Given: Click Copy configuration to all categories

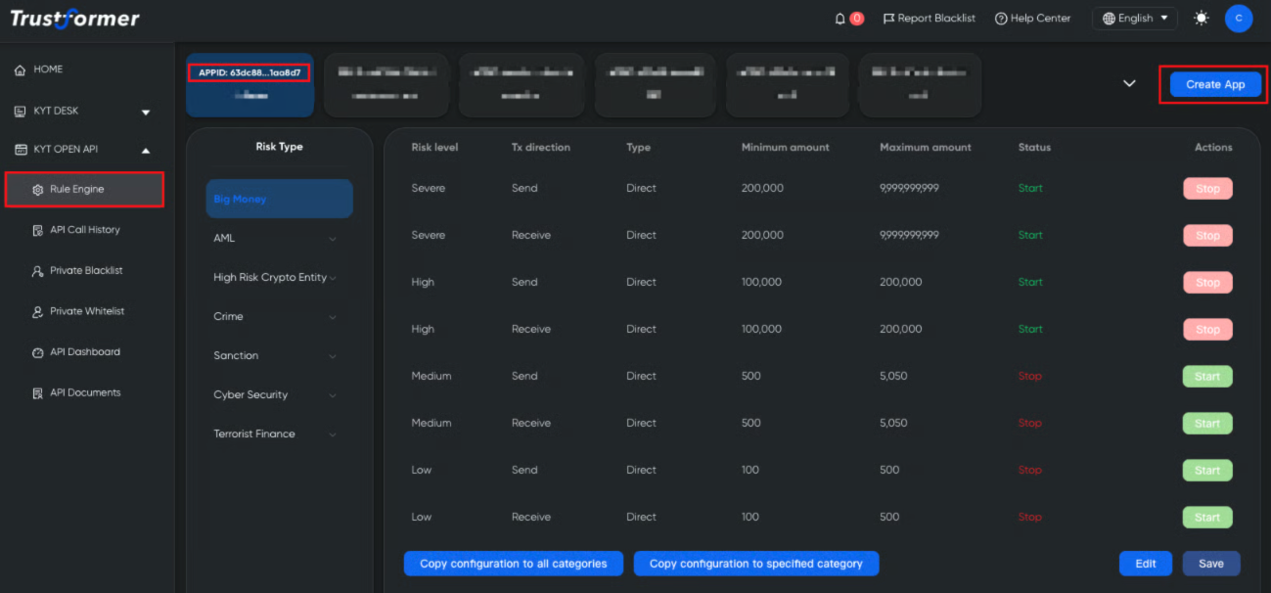Looking at the screenshot, I should point(513,564).
